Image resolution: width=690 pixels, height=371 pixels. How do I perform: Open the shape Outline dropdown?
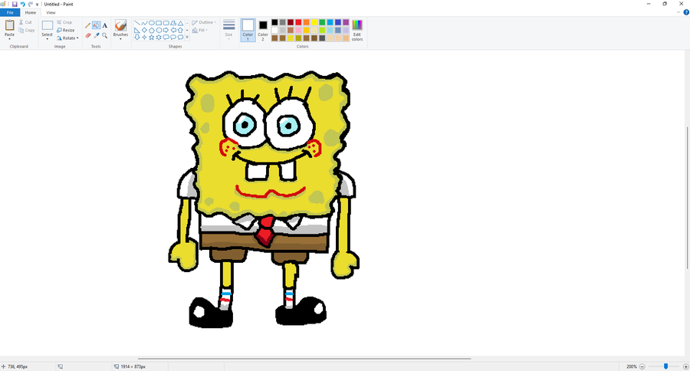click(x=204, y=22)
